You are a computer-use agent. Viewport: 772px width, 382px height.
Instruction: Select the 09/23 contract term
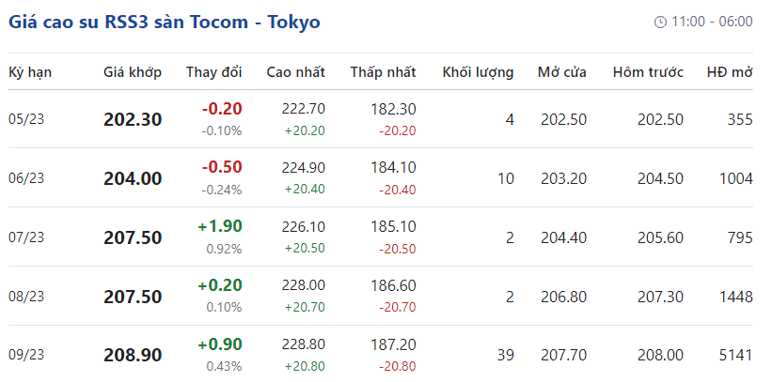(x=26, y=356)
